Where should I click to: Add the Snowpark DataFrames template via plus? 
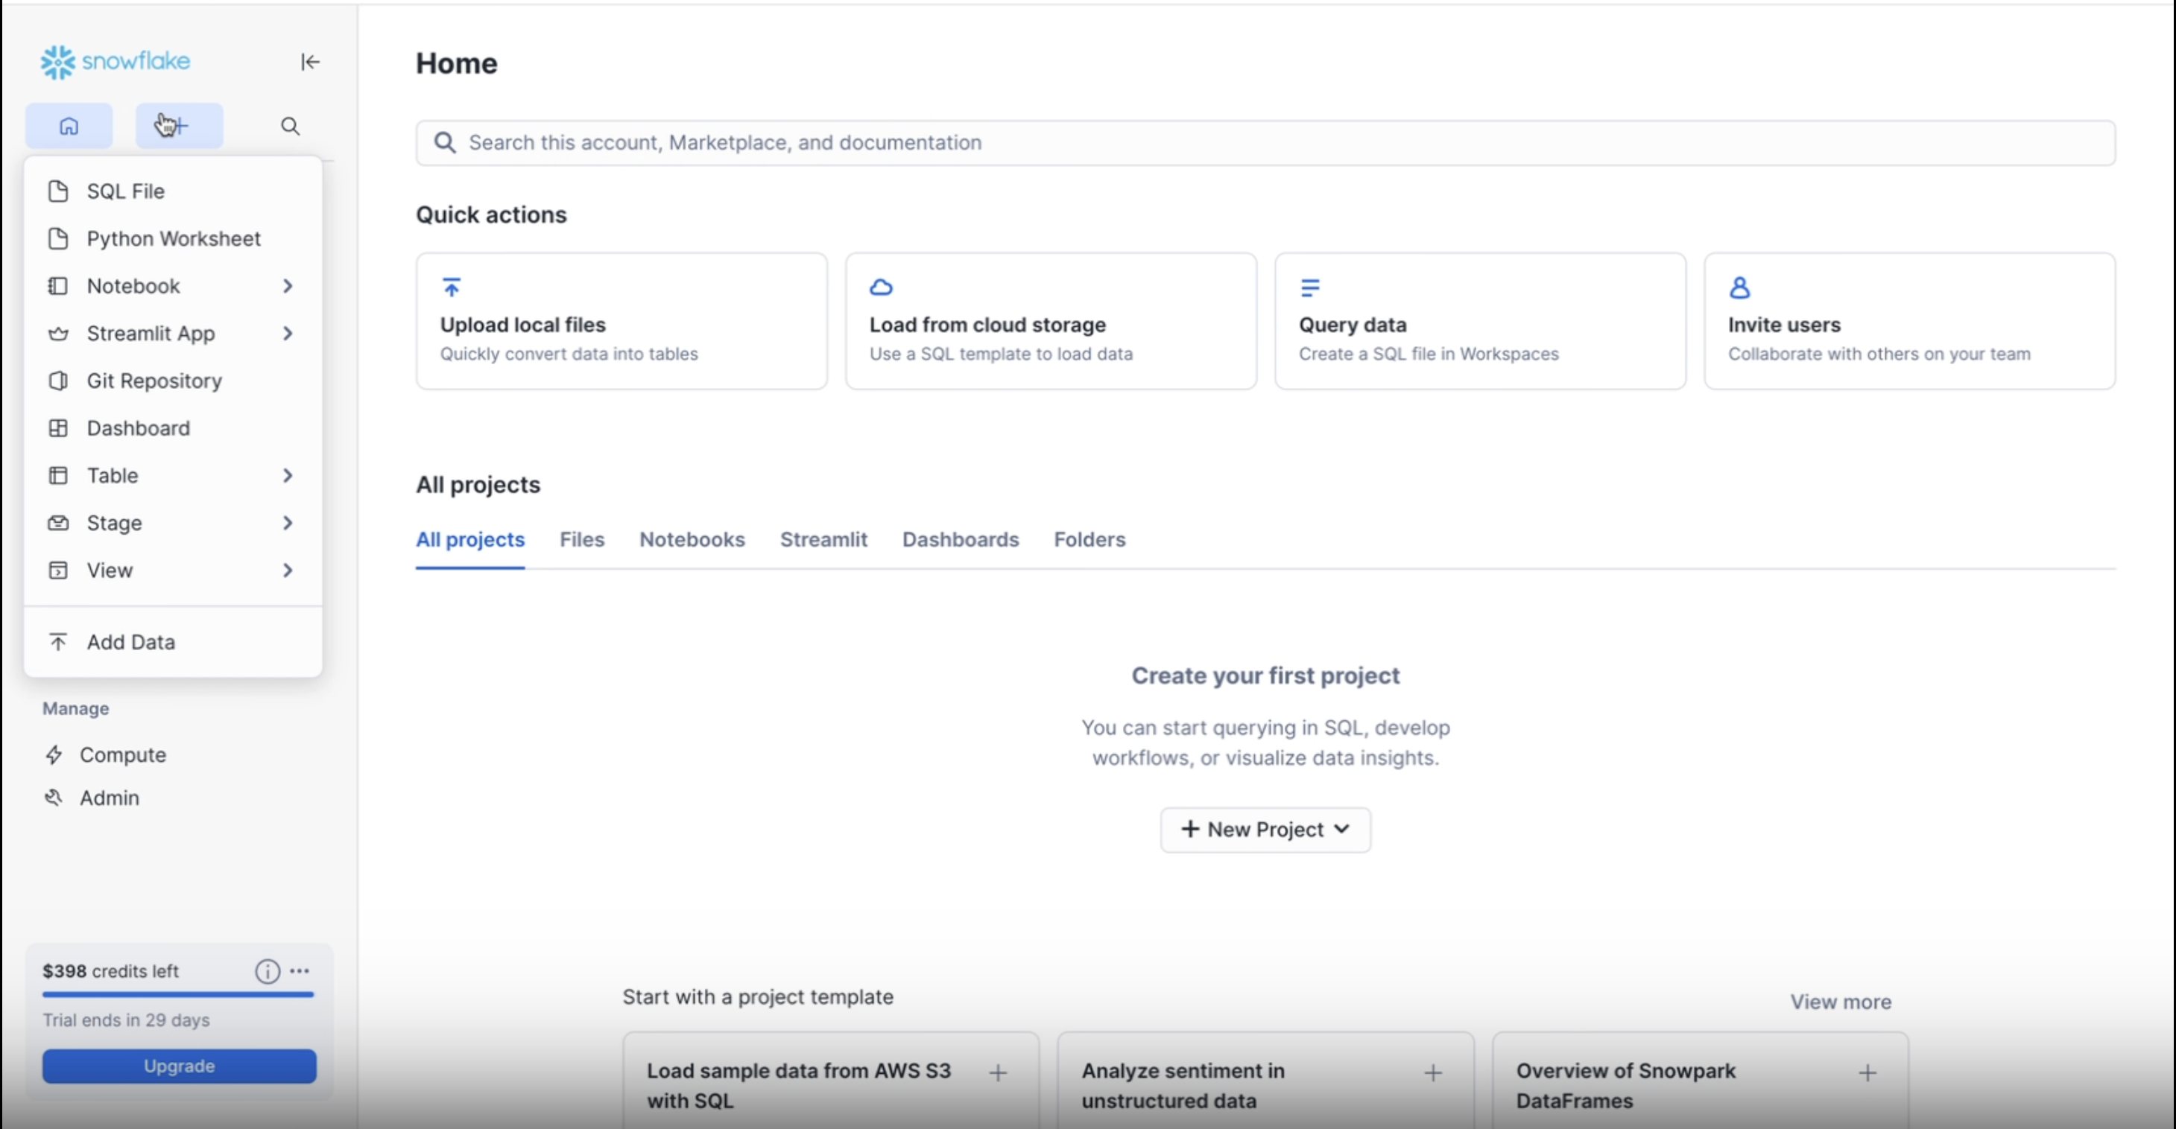(1867, 1072)
